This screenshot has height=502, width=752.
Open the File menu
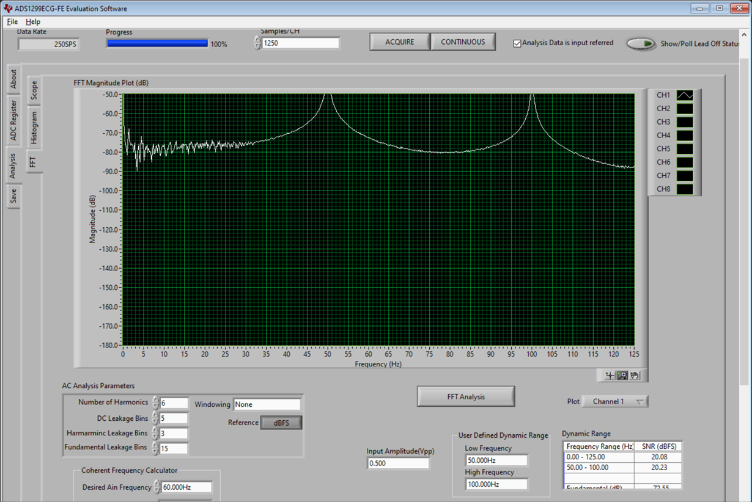point(12,21)
